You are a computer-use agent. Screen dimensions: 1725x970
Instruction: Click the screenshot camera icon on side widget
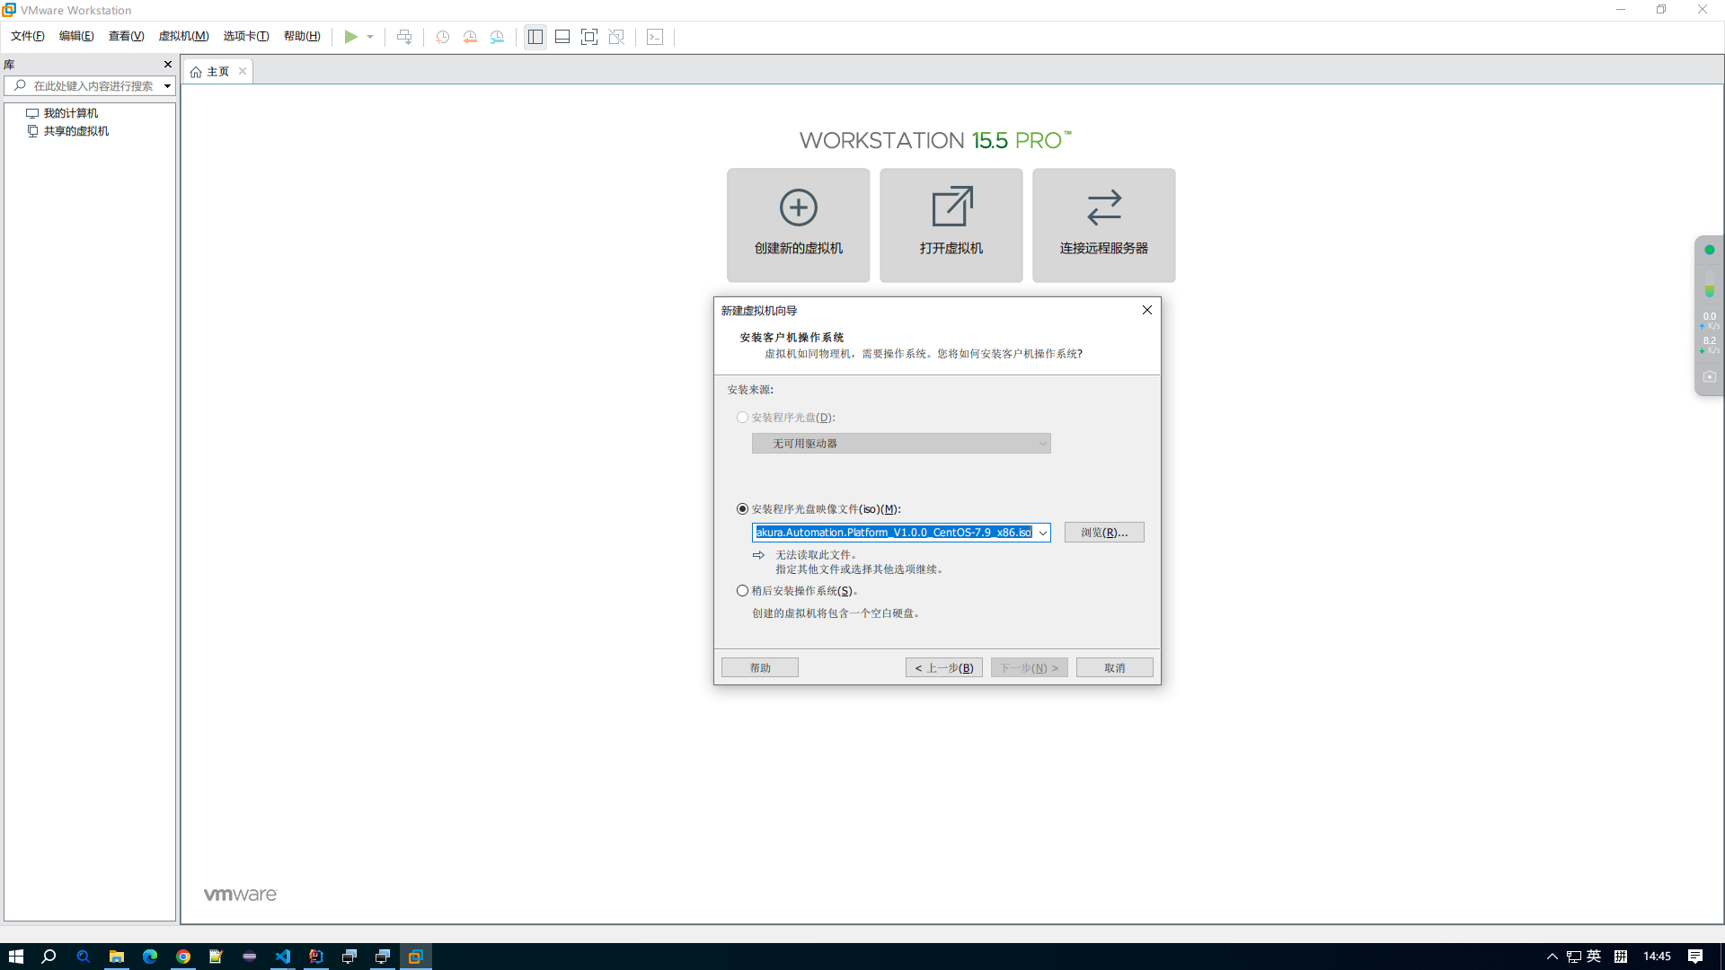pyautogui.click(x=1710, y=377)
